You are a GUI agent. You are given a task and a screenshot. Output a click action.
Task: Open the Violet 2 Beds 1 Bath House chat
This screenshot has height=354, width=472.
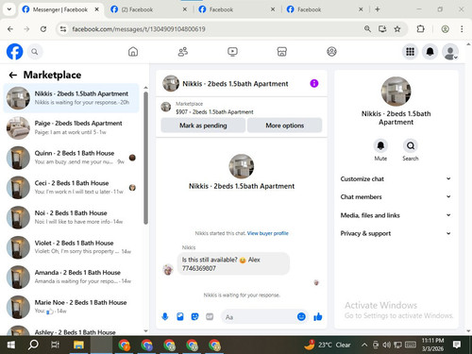(x=71, y=247)
